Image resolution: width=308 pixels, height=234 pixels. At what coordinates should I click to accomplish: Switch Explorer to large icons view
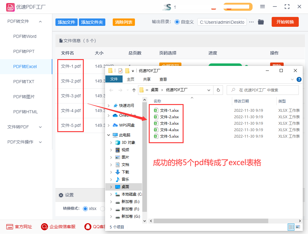click(x=298, y=227)
